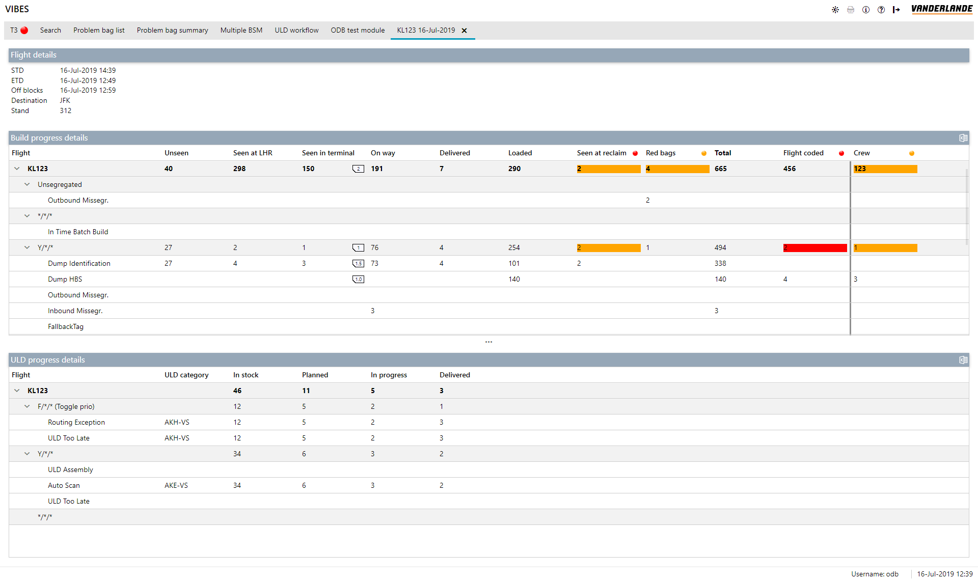This screenshot has height=581, width=978.
Task: Select the Routing Exception row
Action: pyautogui.click(x=489, y=422)
